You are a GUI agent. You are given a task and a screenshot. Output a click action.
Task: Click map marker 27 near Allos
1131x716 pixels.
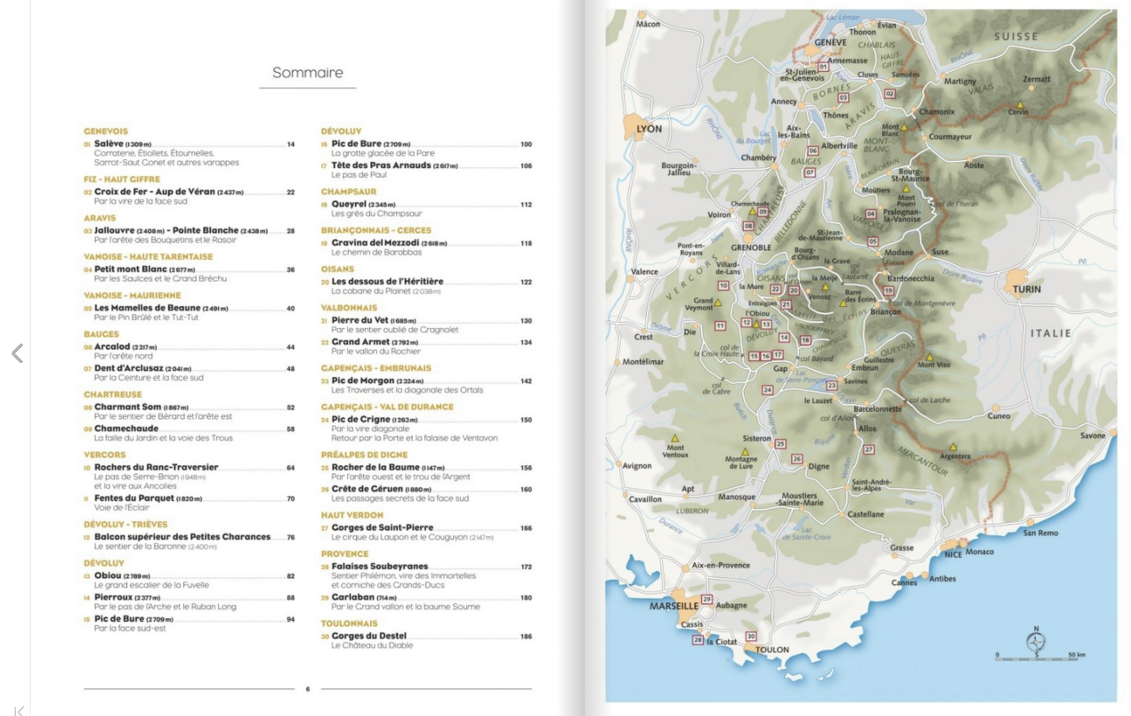click(x=869, y=449)
